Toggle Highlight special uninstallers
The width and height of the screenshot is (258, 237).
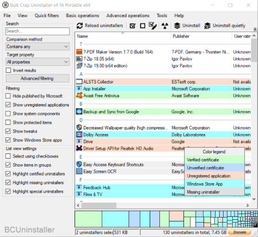(8, 191)
